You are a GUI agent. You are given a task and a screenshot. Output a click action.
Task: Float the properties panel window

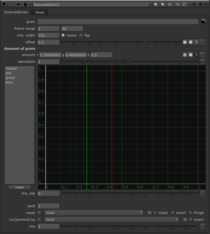pyautogui.click(x=200, y=4)
